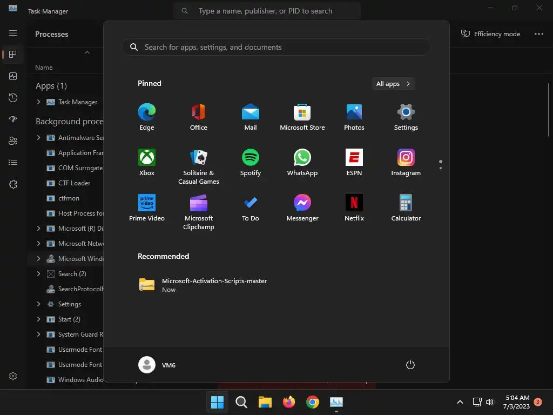Switch to Performance tab in Task Manager
The width and height of the screenshot is (553, 415).
pos(13,76)
